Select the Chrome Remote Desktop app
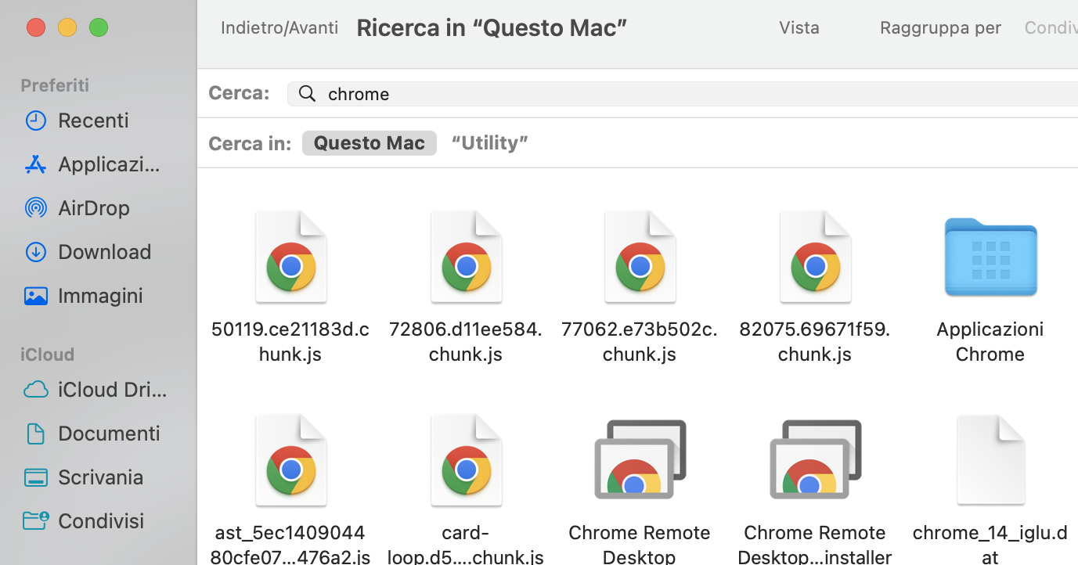The height and width of the screenshot is (565, 1078). (x=639, y=459)
